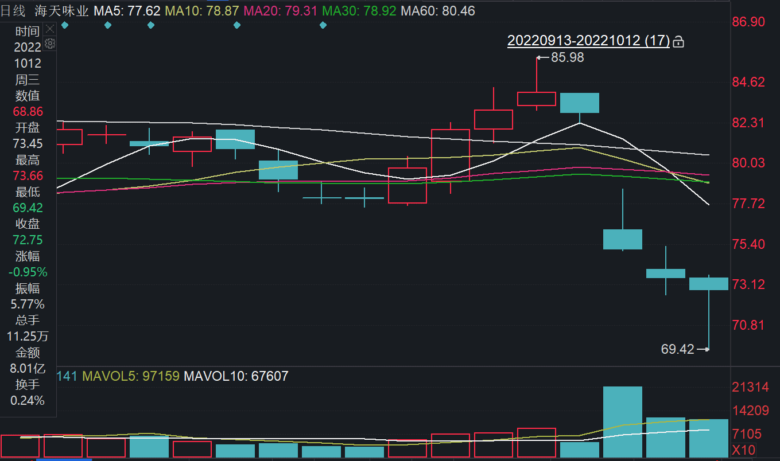Click the X10 volume scale label
This screenshot has width=780, height=461.
(744, 450)
